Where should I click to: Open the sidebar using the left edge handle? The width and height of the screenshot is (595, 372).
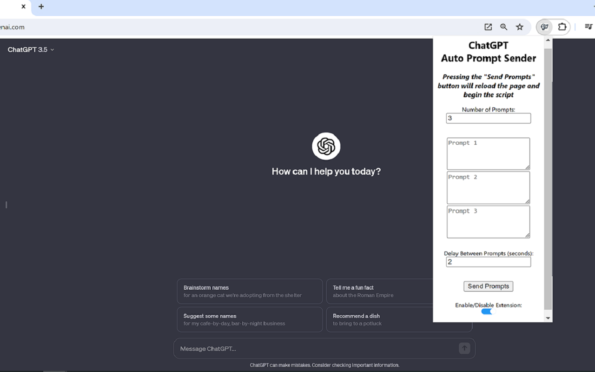click(x=6, y=205)
